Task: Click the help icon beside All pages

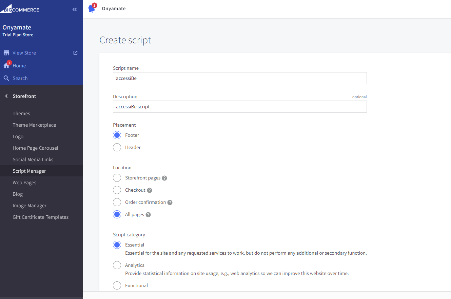Action: click(148, 214)
